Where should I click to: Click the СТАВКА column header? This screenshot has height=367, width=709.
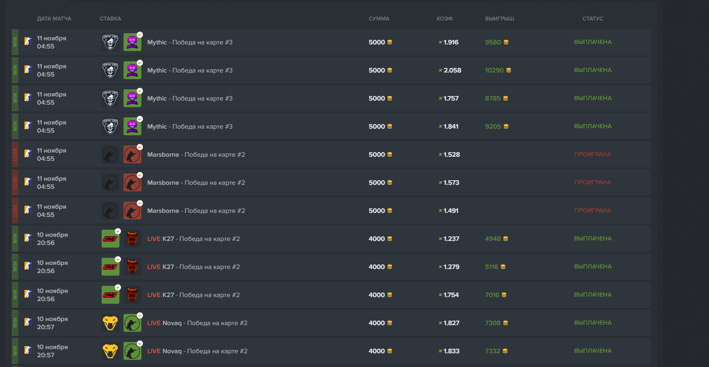click(110, 19)
